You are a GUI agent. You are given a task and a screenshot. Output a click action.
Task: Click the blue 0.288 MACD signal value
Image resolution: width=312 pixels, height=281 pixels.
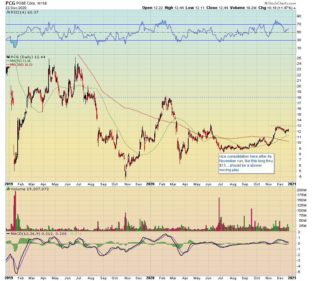click(61, 234)
